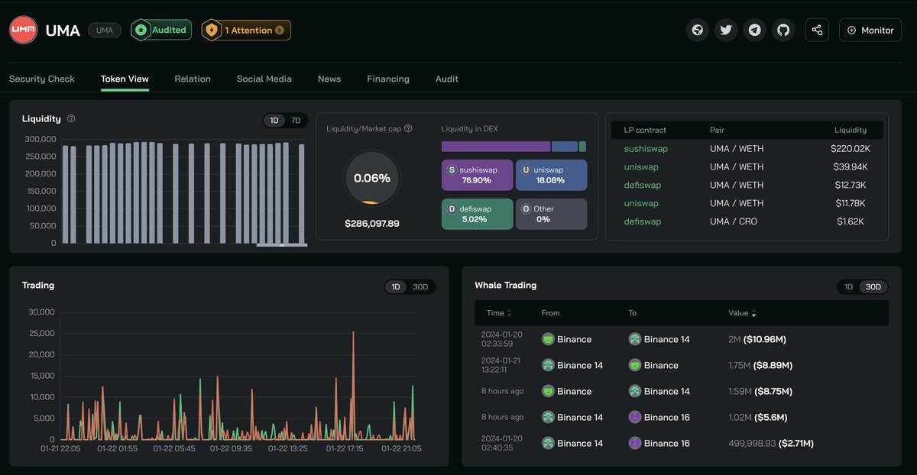Image resolution: width=917 pixels, height=475 pixels.
Task: Click the Liquidity/Market cap info icon
Action: pyautogui.click(x=408, y=128)
